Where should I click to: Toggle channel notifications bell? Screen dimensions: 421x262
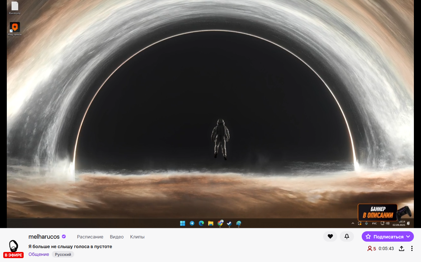coord(347,236)
